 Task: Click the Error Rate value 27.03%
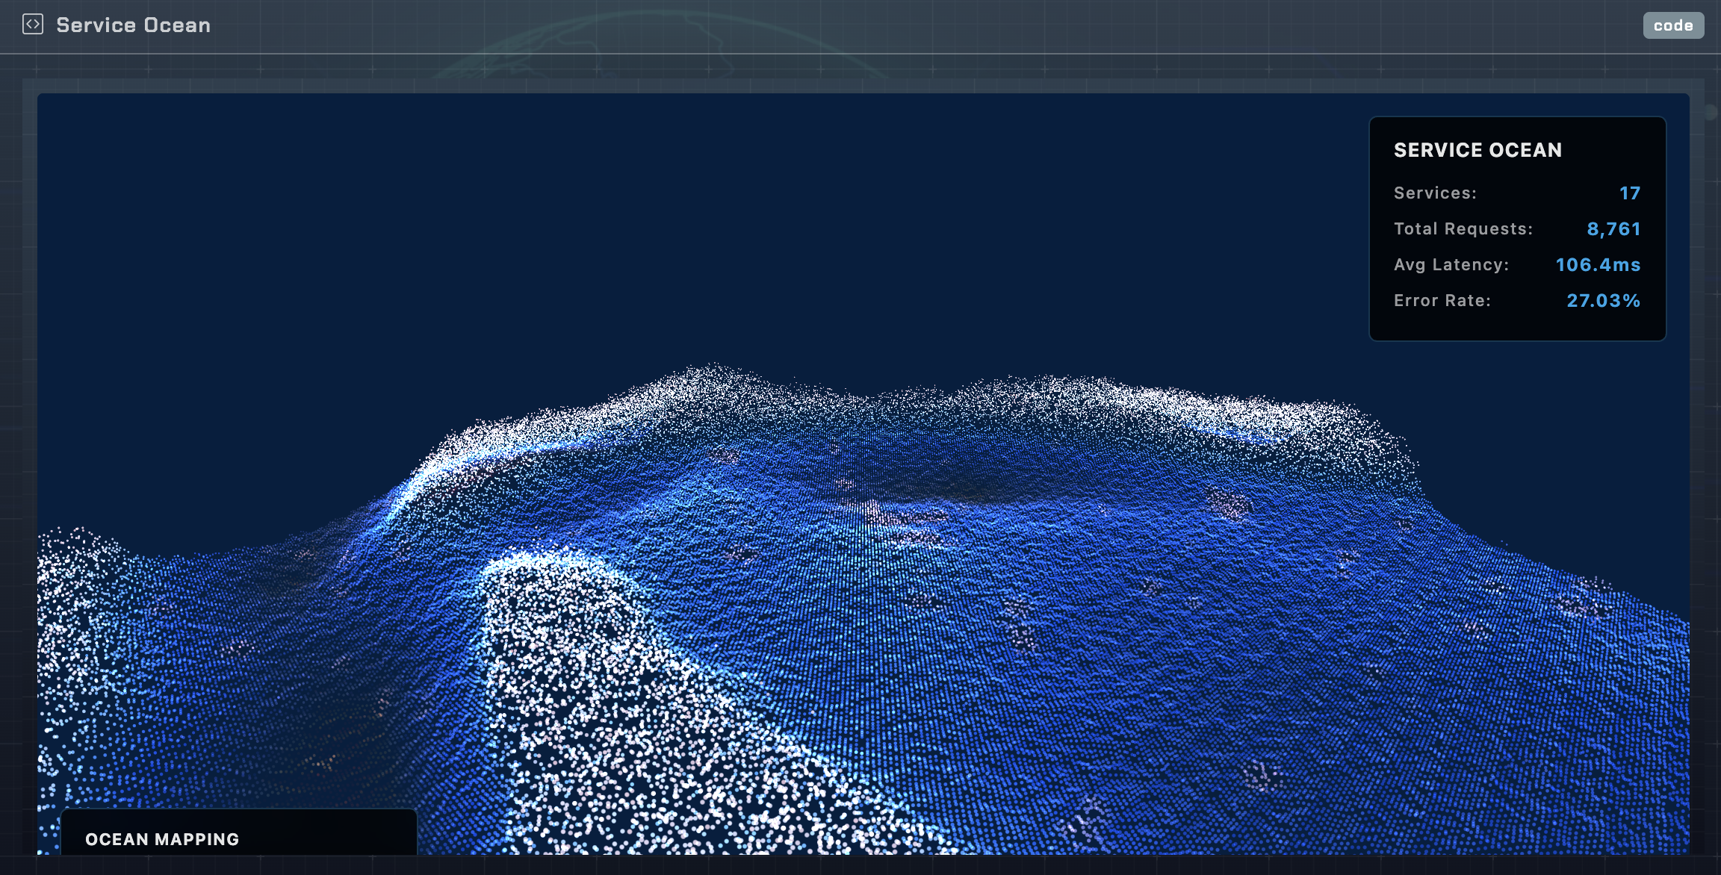tap(1604, 300)
